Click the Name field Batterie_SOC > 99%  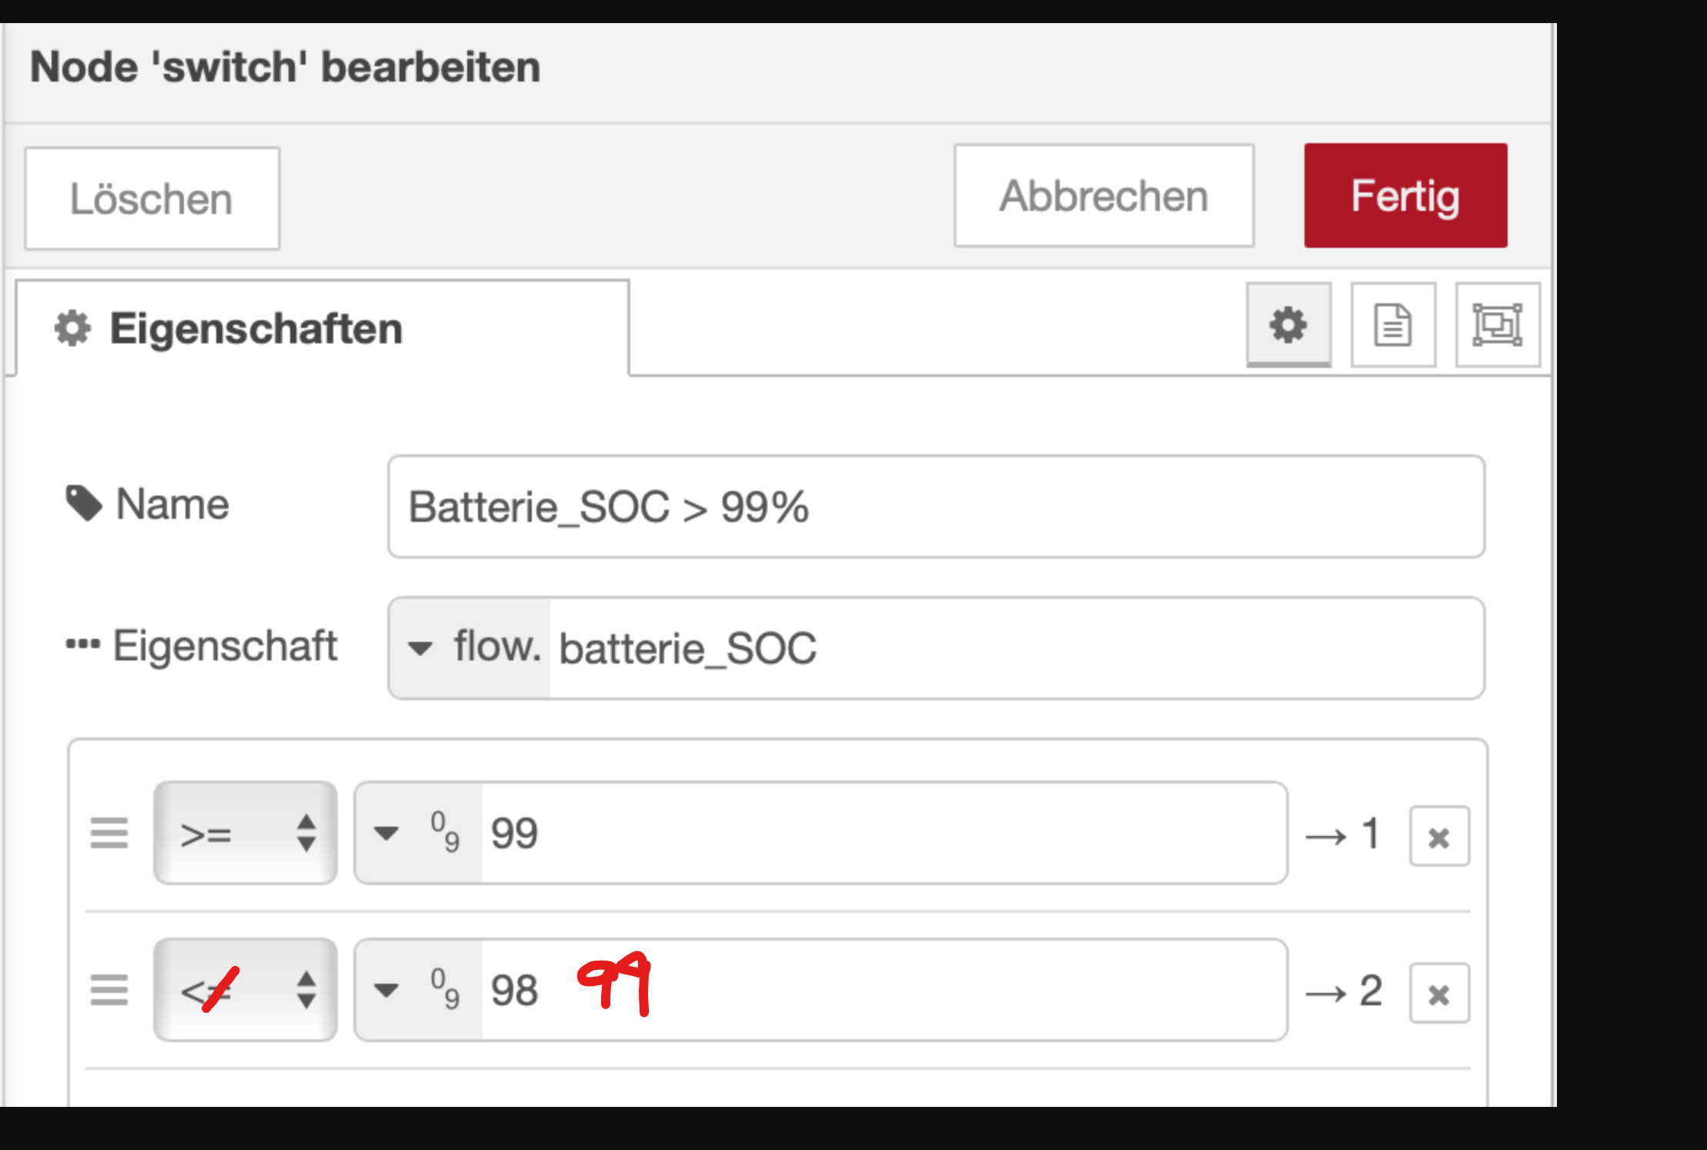936,506
